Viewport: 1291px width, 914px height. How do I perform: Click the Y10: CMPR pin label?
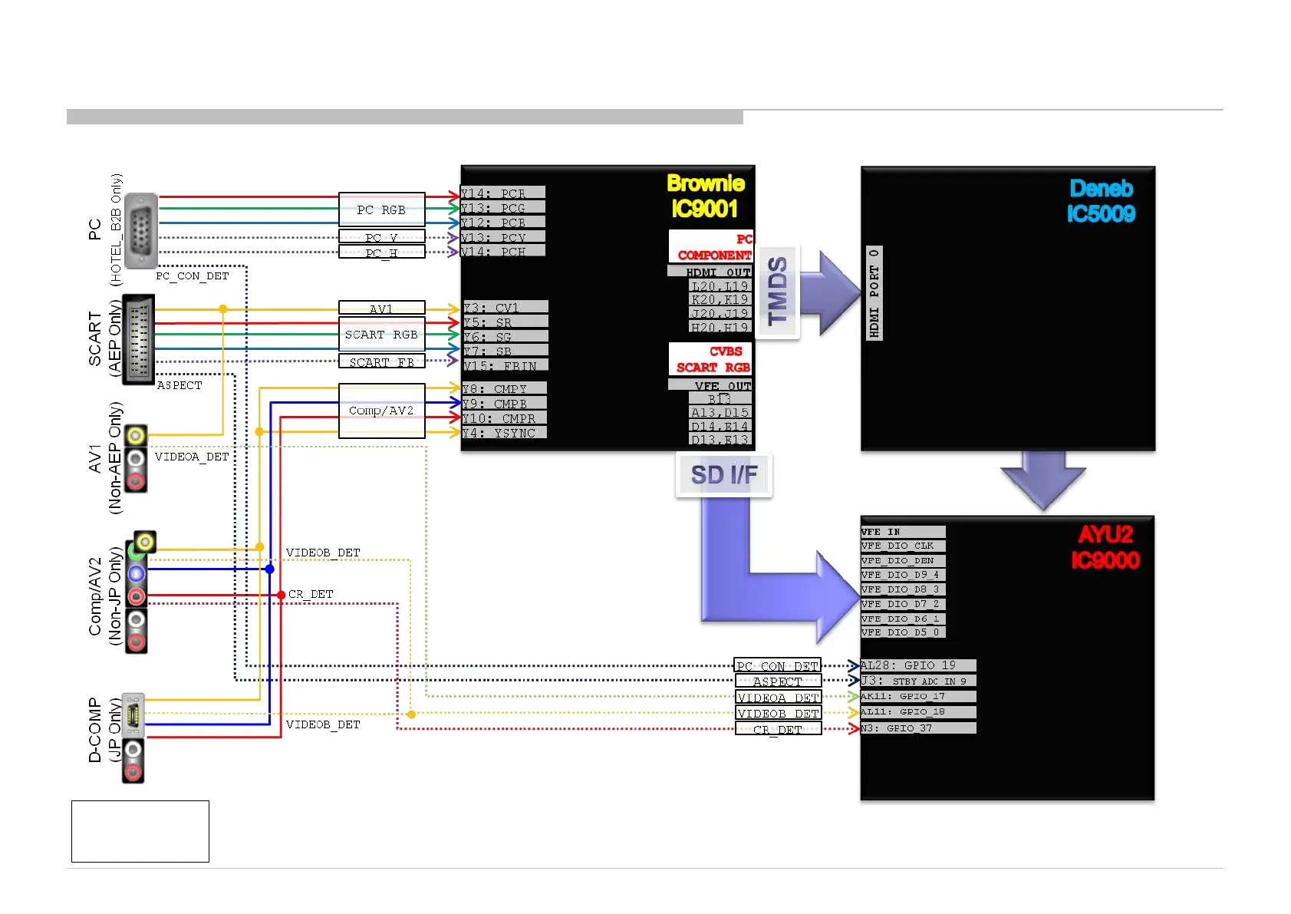click(x=504, y=417)
